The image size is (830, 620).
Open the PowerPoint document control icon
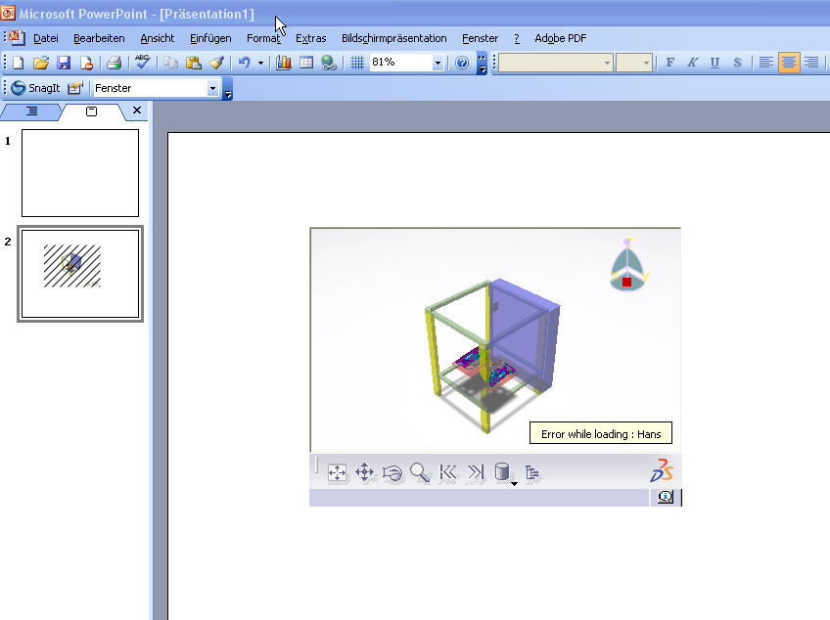[x=17, y=37]
